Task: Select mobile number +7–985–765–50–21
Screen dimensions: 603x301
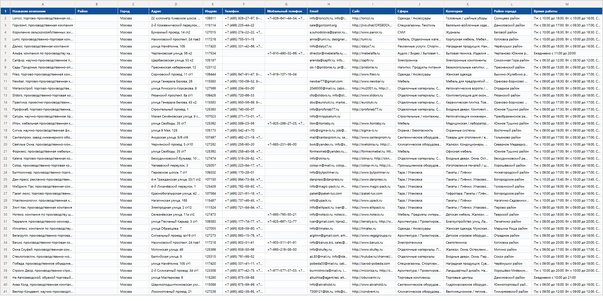Action: (286, 215)
